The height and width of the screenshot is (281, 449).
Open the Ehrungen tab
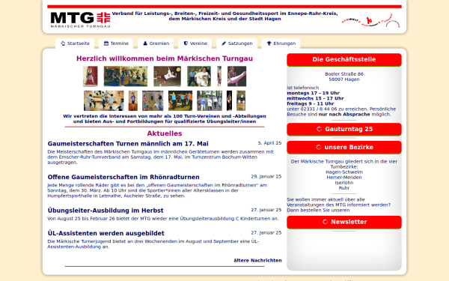pyautogui.click(x=281, y=43)
